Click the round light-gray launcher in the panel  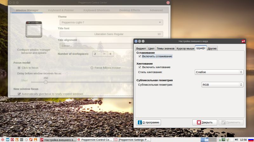click(x=26, y=139)
